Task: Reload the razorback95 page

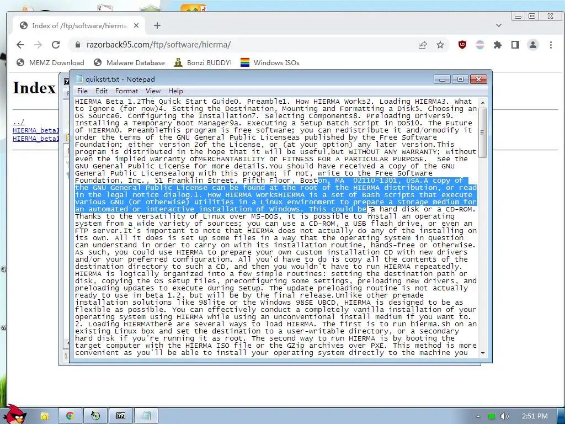Action: tap(56, 45)
